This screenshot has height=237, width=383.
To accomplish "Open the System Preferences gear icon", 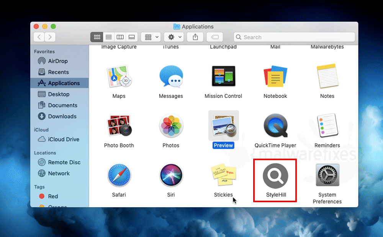I will click(327, 175).
